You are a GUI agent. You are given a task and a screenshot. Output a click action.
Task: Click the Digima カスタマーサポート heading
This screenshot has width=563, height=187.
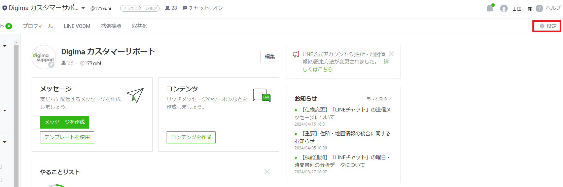tap(108, 52)
